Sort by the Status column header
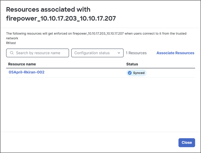Screen dimensions: 201x153 pos(132,64)
